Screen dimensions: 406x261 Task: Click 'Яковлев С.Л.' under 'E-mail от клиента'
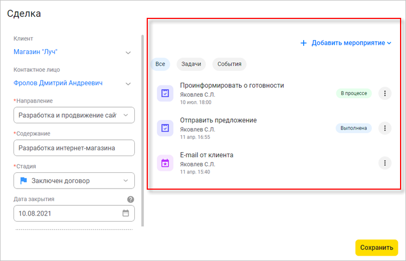tap(198, 164)
